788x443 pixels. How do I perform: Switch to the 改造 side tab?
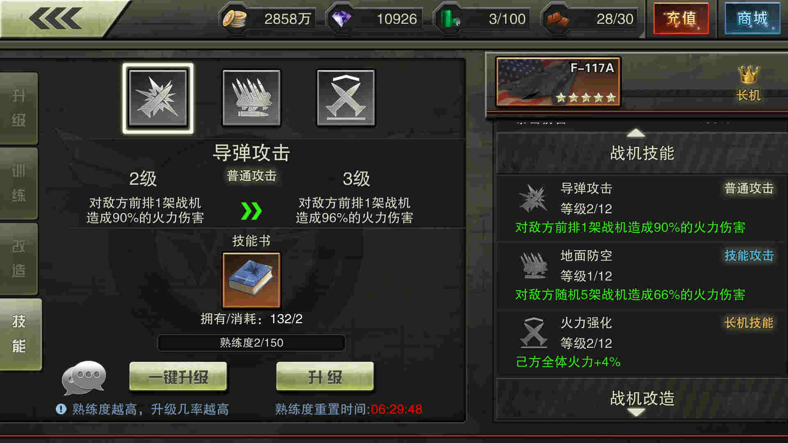19,259
